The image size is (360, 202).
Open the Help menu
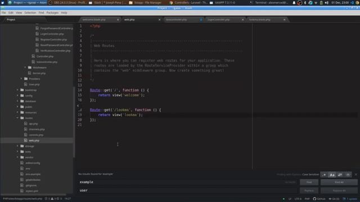click(64, 13)
